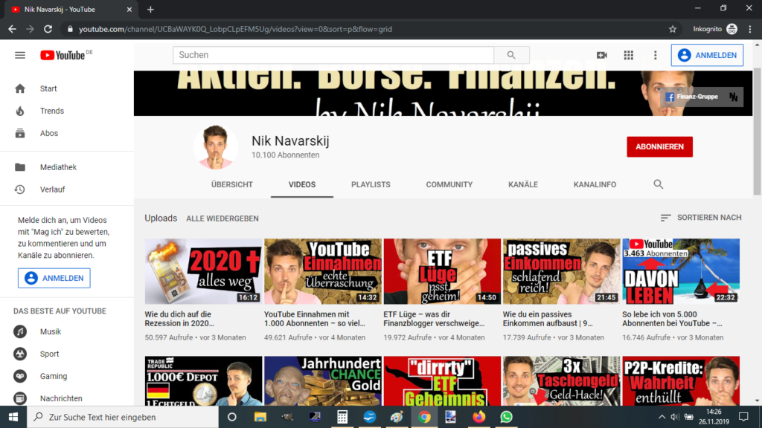Open Calculator from the taskbar
This screenshot has width=762, height=428.
pos(342,417)
